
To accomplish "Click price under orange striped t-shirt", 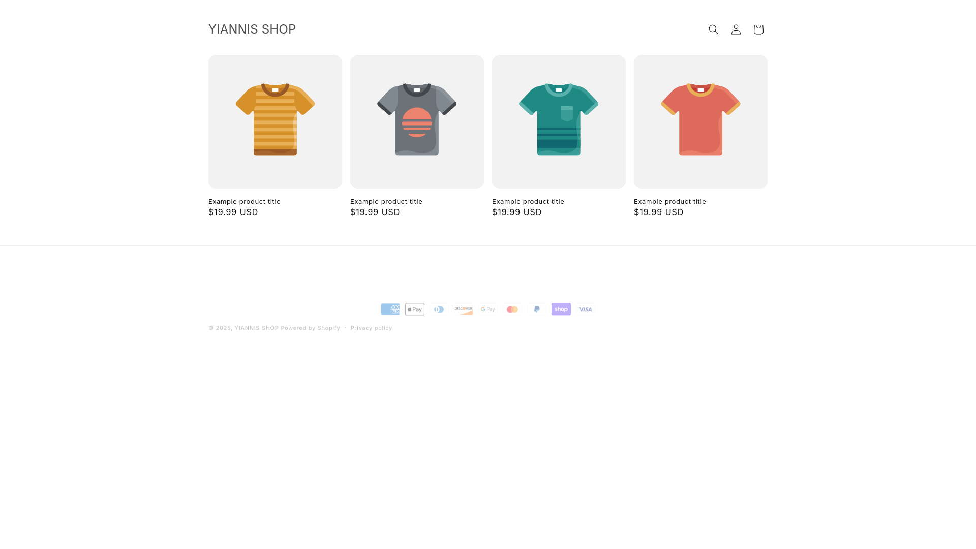I will [233, 212].
